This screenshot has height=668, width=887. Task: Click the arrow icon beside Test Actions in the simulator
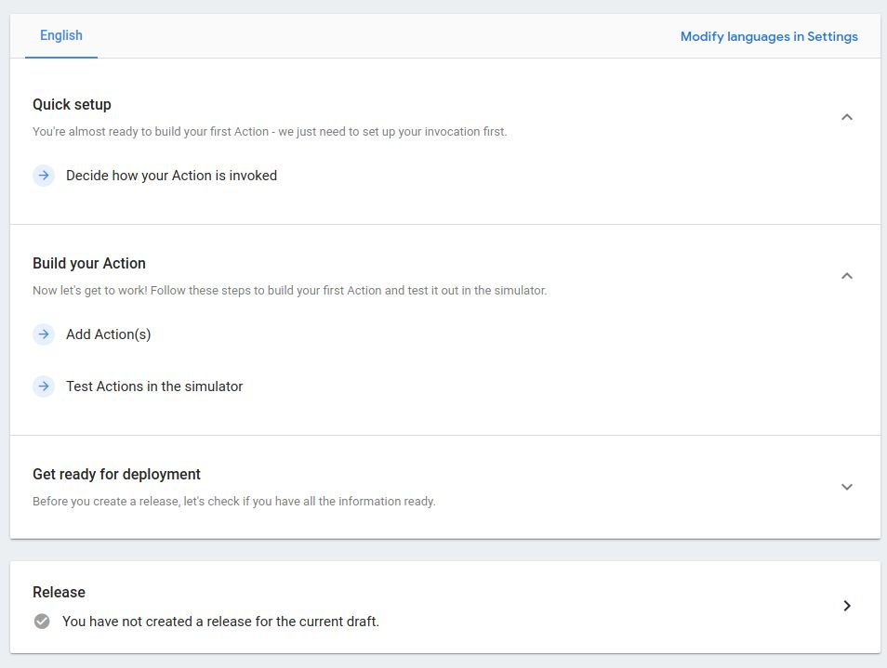tap(44, 386)
